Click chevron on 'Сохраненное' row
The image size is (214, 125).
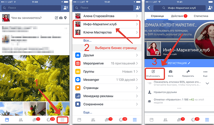pyautogui.click(x=137, y=104)
